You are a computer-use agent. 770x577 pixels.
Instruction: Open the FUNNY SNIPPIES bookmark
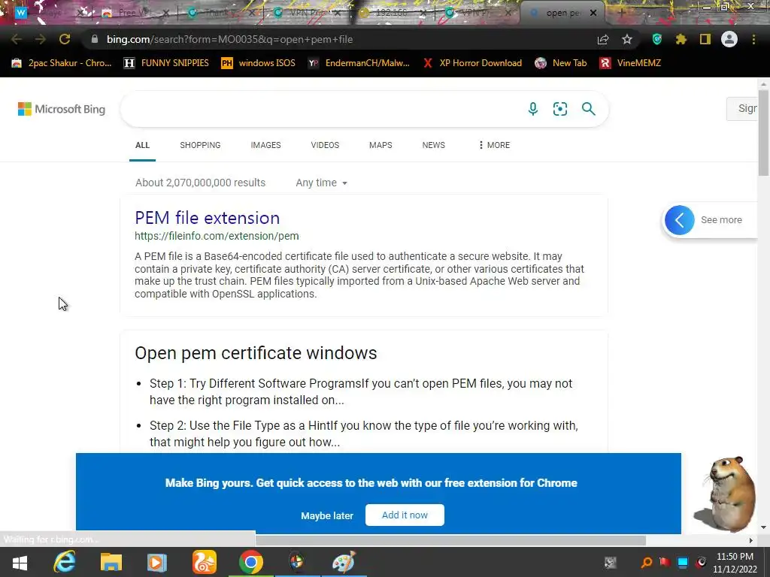pyautogui.click(x=166, y=63)
